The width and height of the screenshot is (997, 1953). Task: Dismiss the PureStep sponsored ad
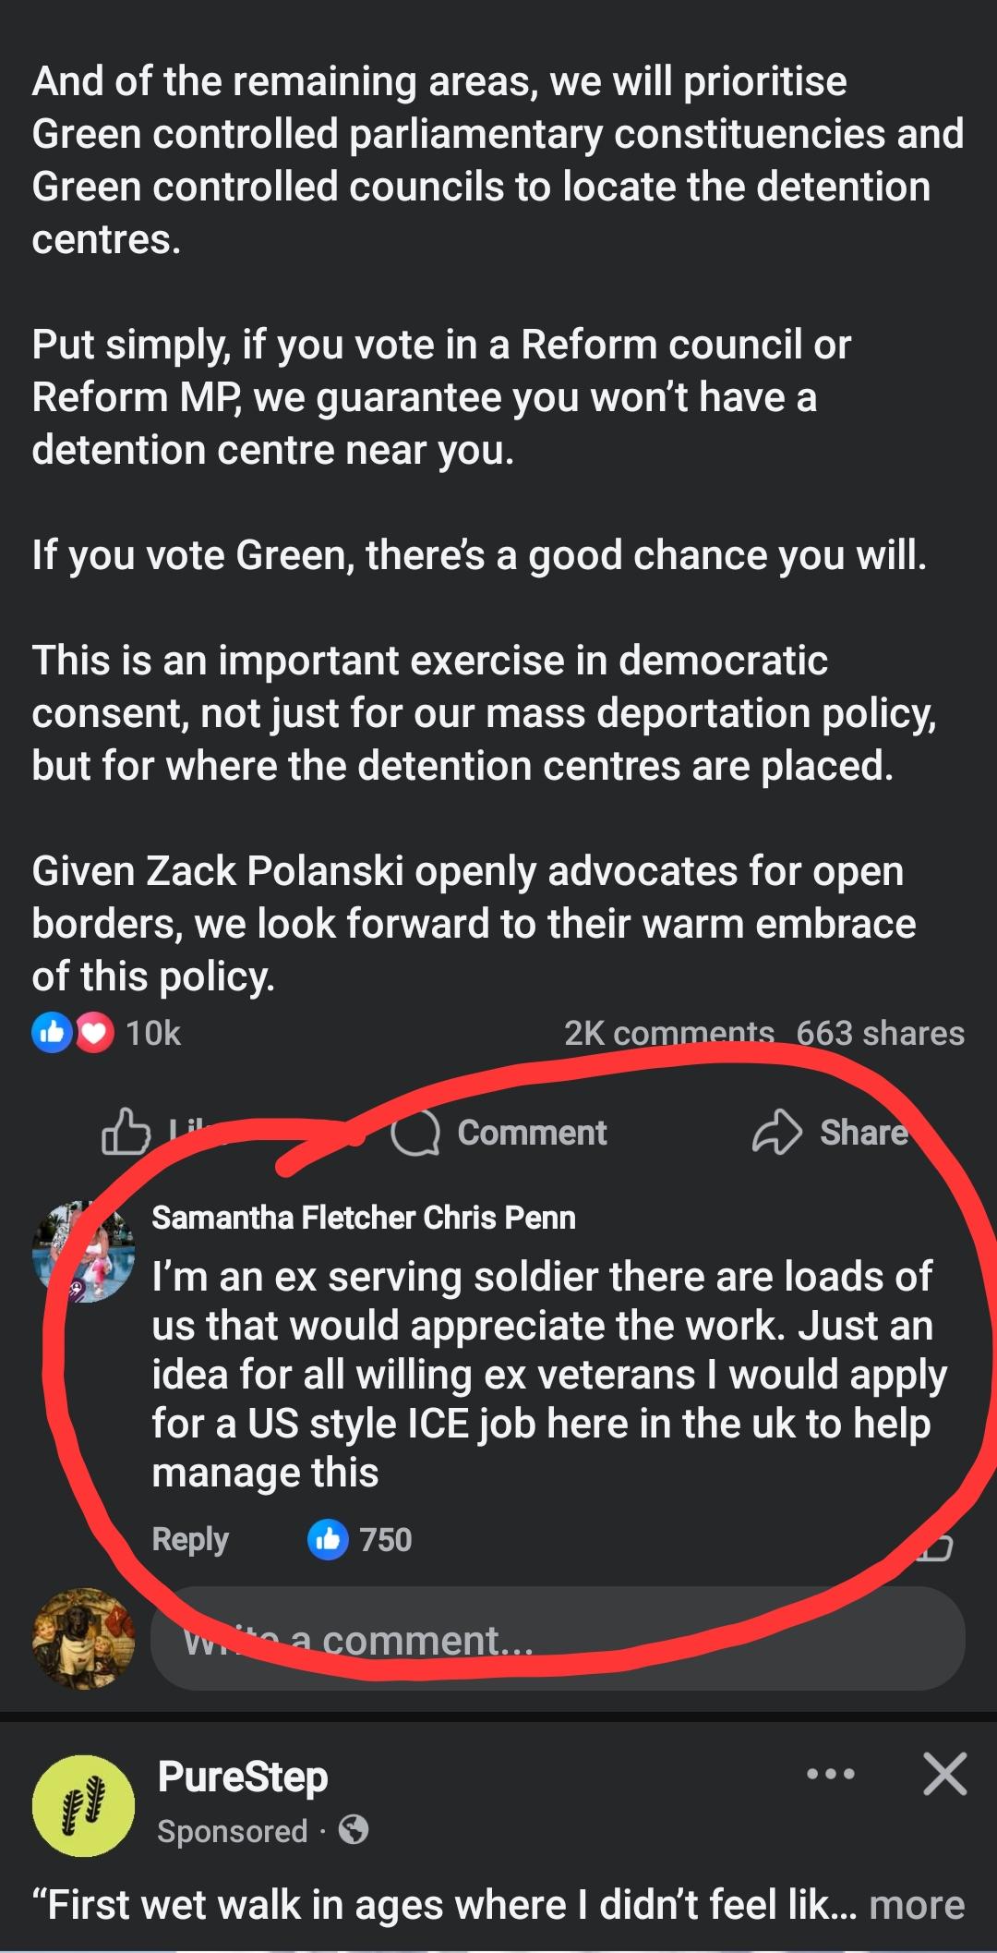coord(944,1774)
